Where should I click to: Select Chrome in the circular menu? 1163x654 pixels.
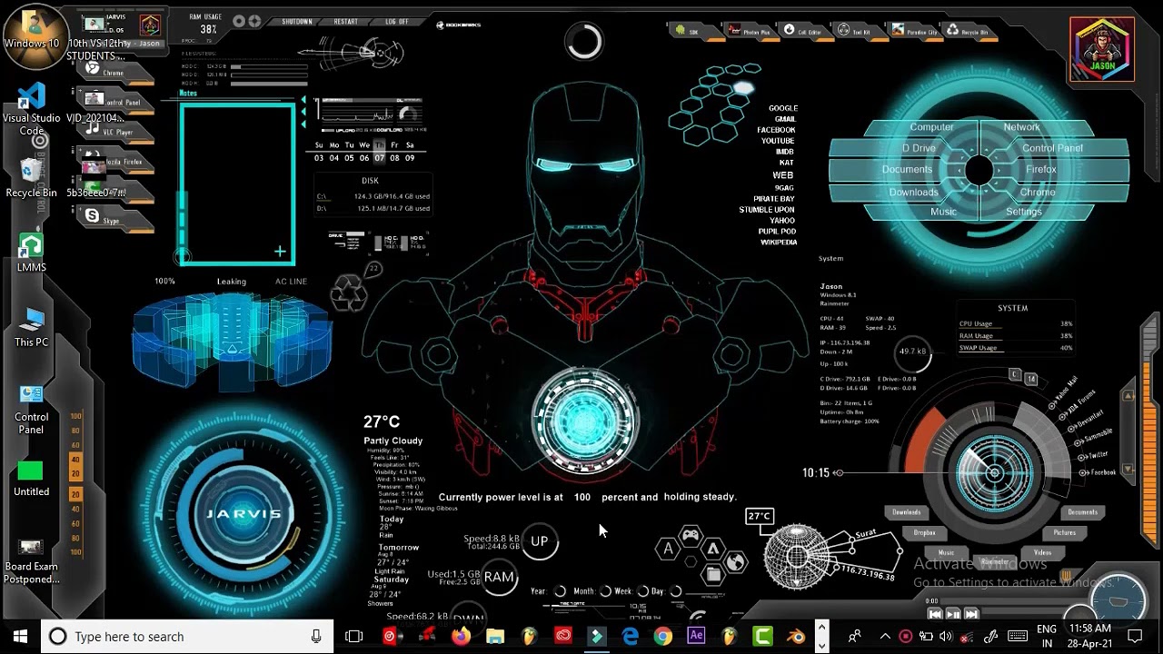tap(1038, 192)
